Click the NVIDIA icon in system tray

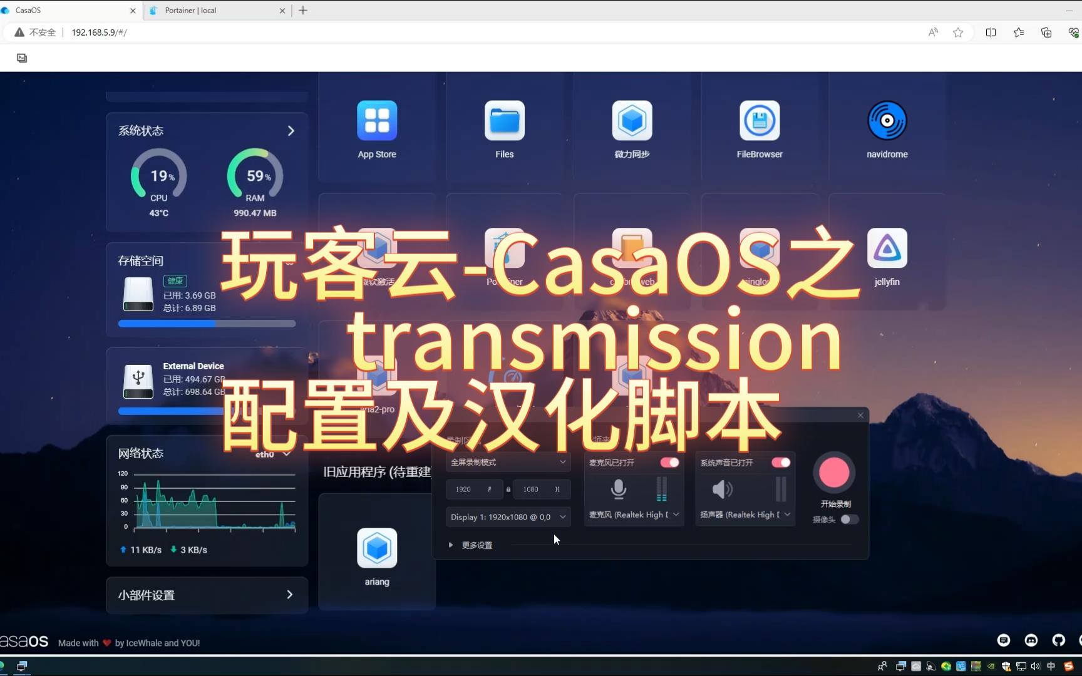tap(991, 667)
